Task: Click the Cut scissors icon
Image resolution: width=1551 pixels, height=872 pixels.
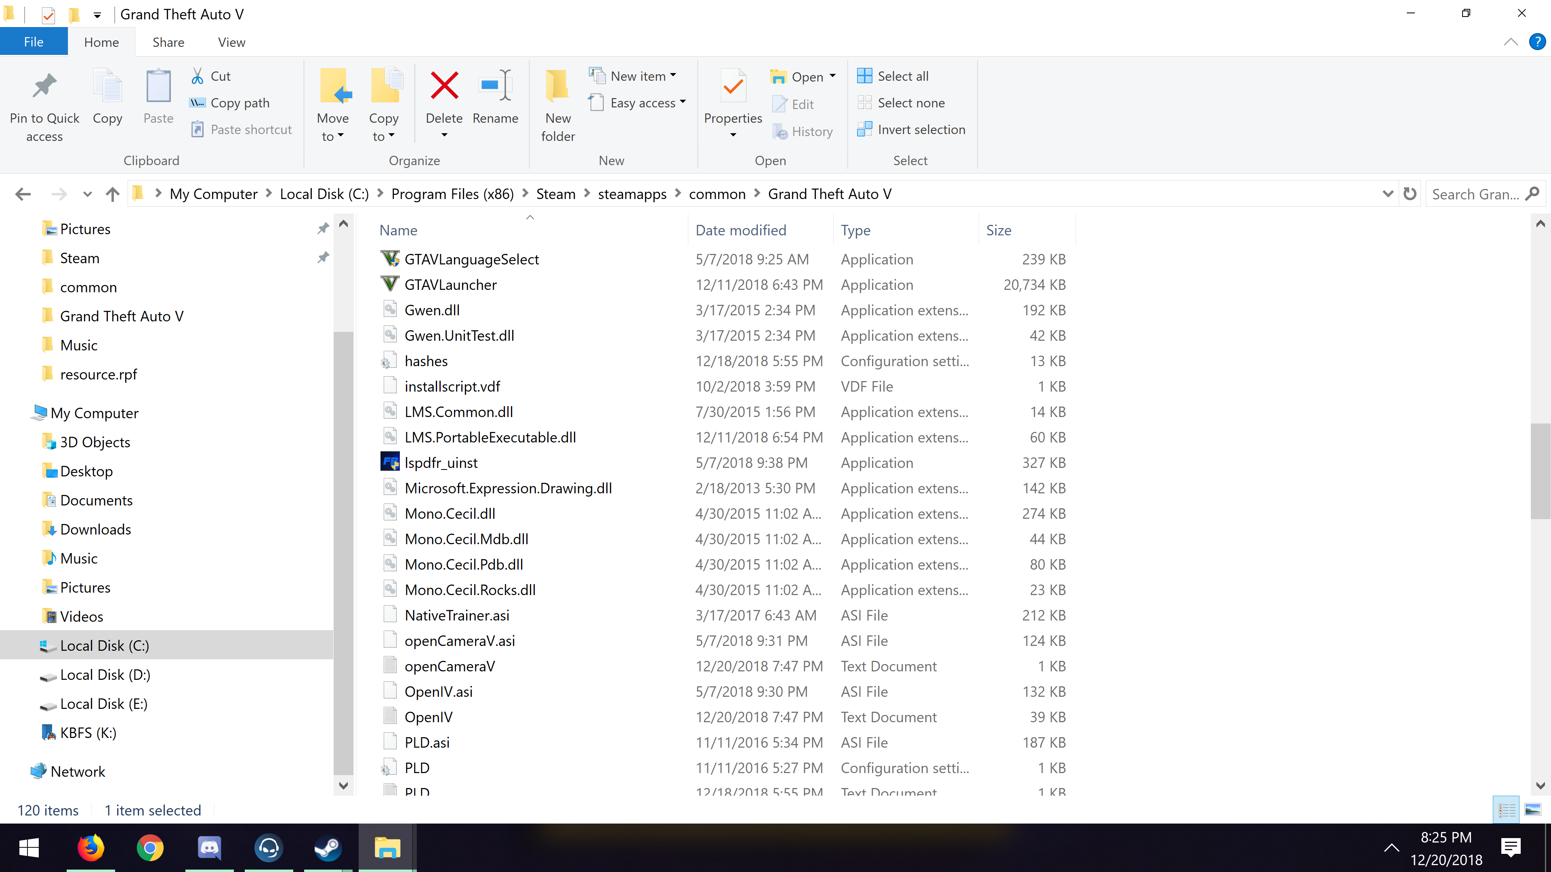Action: [198, 76]
